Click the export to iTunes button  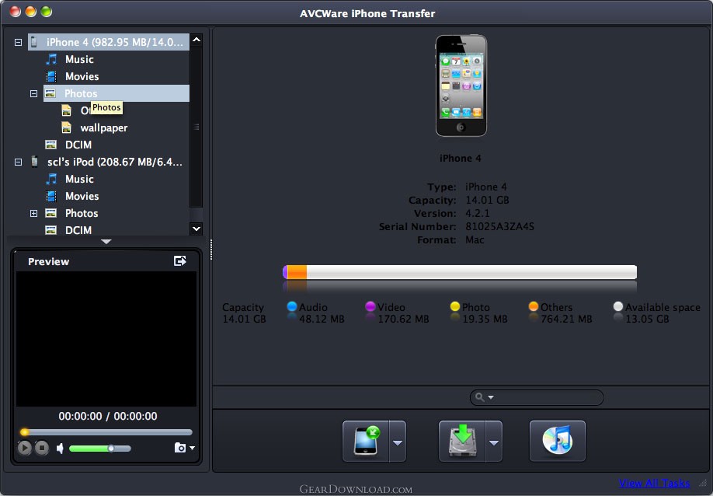558,442
